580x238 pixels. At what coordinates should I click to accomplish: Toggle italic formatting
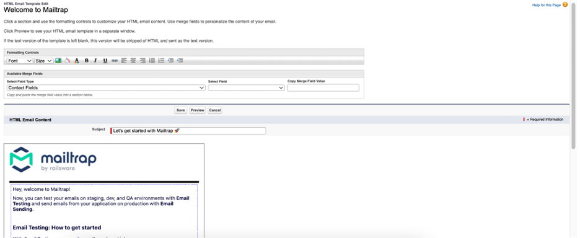tap(95, 61)
